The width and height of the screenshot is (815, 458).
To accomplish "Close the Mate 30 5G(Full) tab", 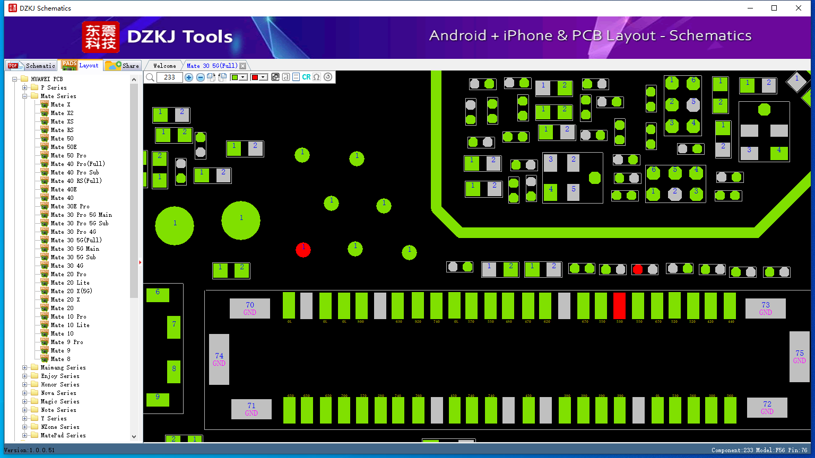I will (243, 66).
